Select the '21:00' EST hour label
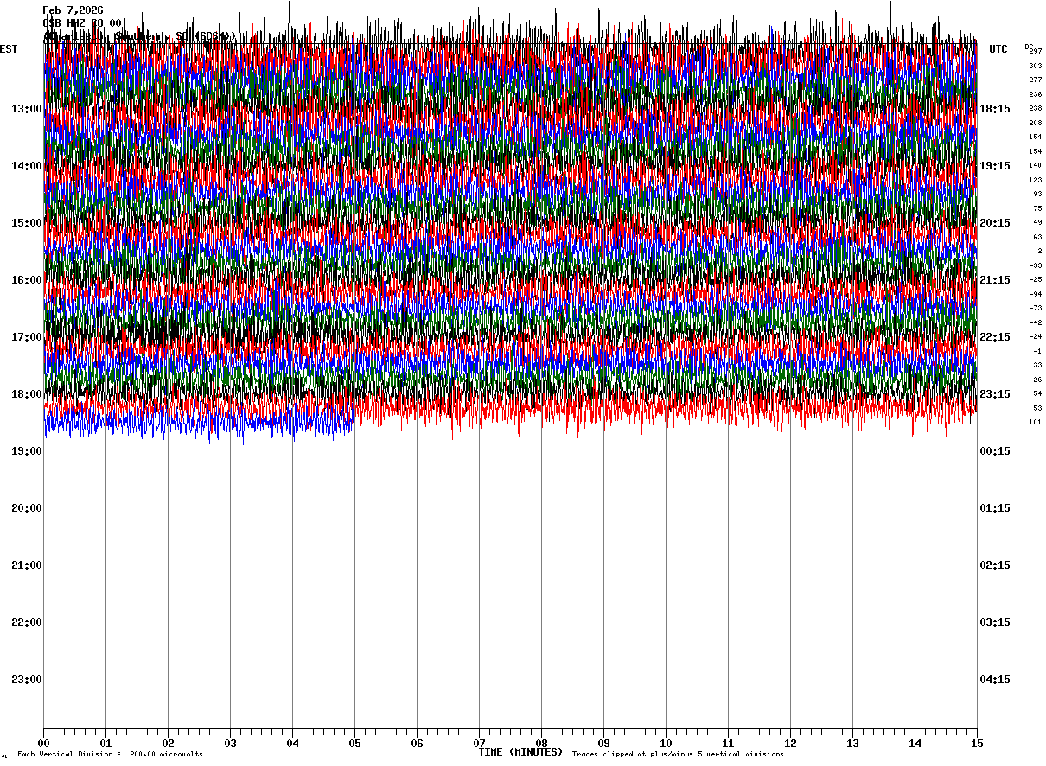 pos(27,565)
